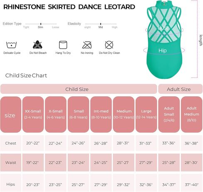Viewport: 203px width, 192px height.
Task: Click the Edition Type slider marker at Slim
Action: pos(41,24)
